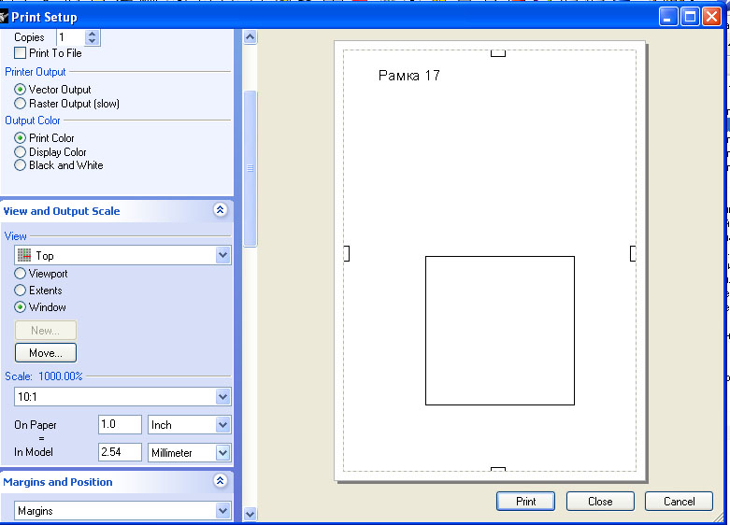Click the Move... button

click(46, 353)
